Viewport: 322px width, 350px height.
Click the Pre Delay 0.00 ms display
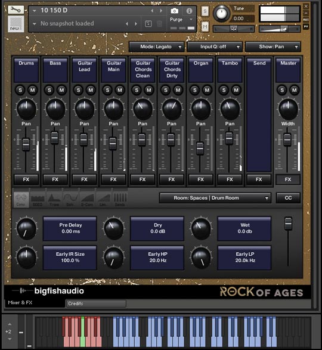[x=70, y=228]
